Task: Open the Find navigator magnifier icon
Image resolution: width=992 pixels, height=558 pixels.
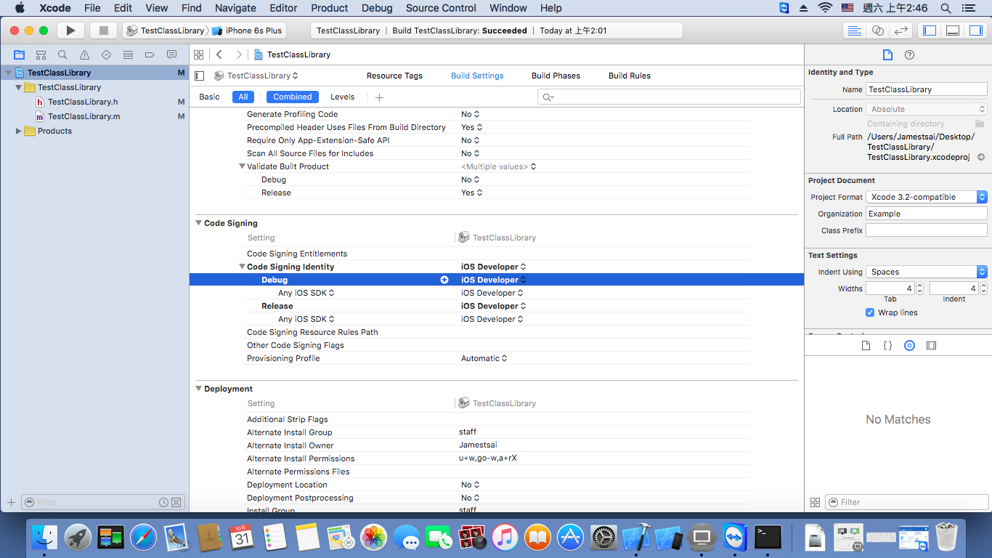Action: click(x=62, y=54)
